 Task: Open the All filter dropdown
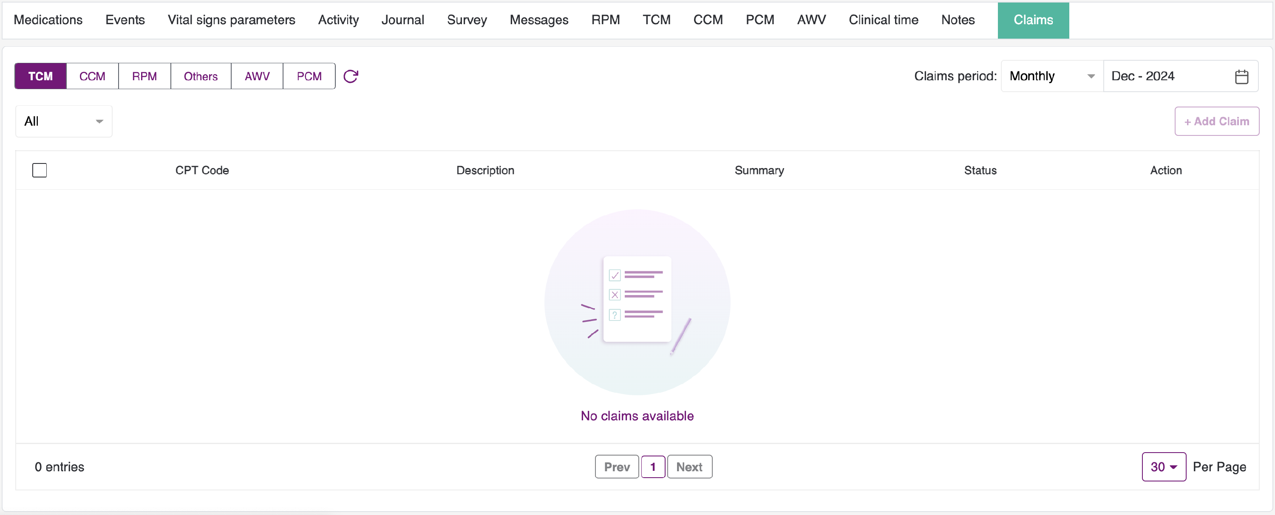64,121
